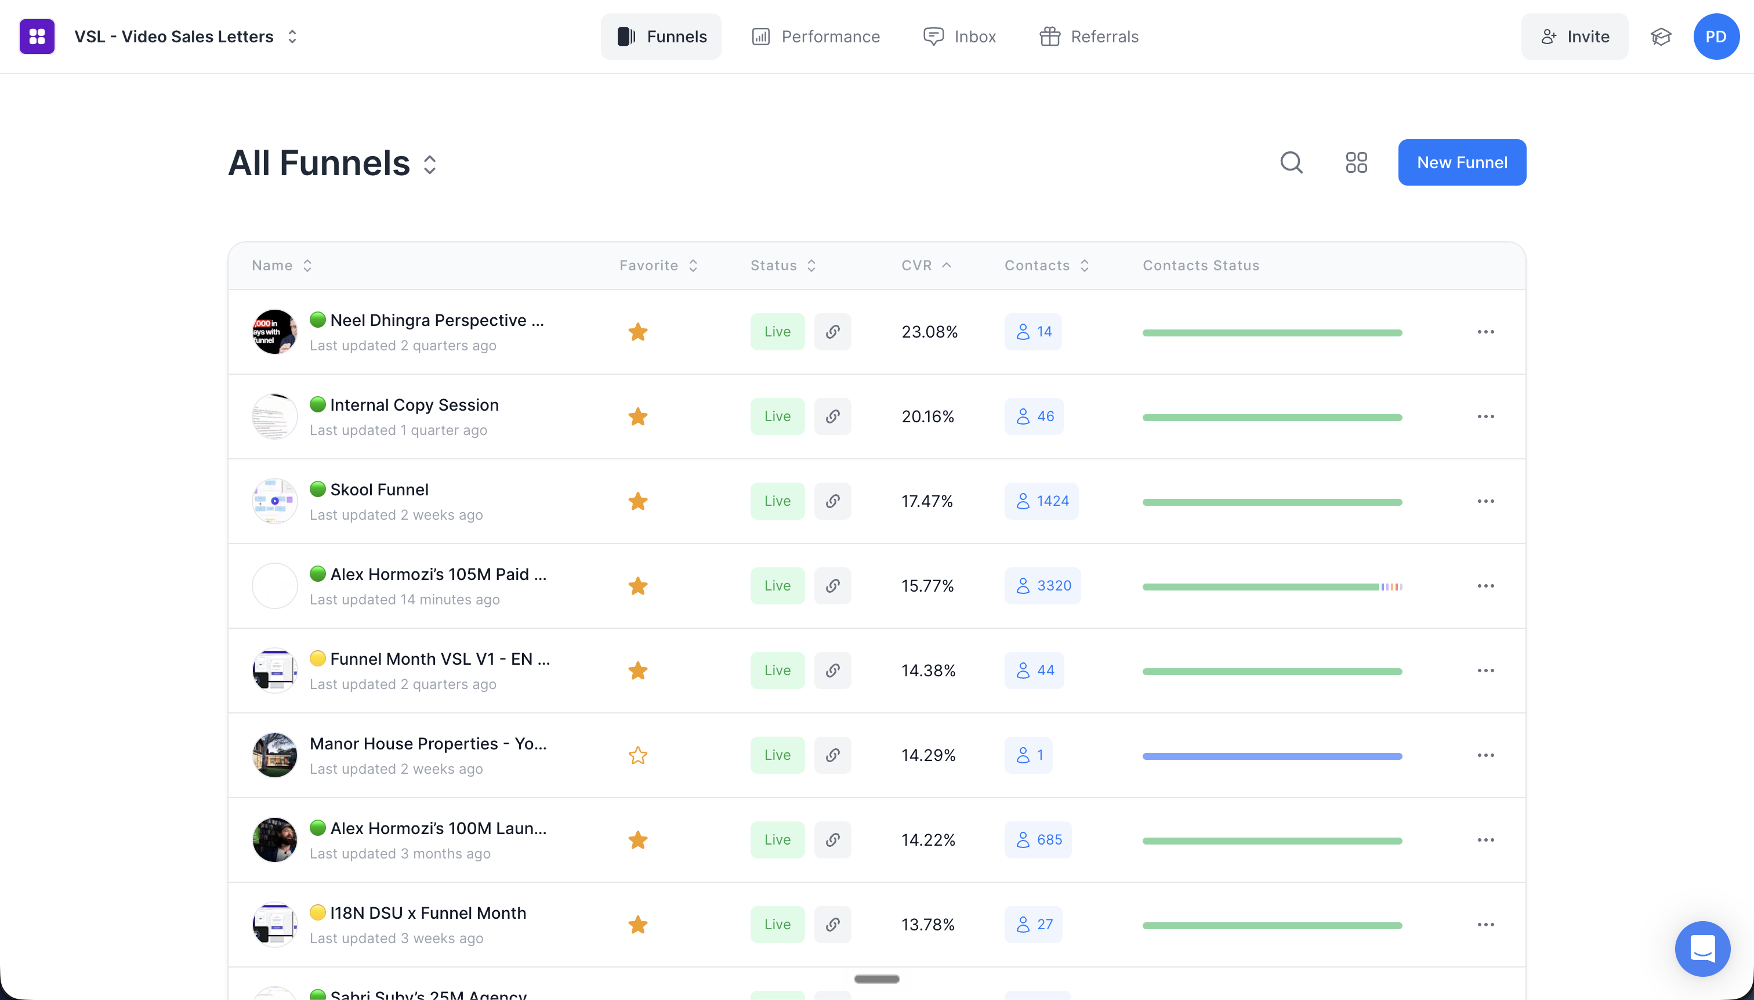Sort table by Contacts column

point(1046,266)
